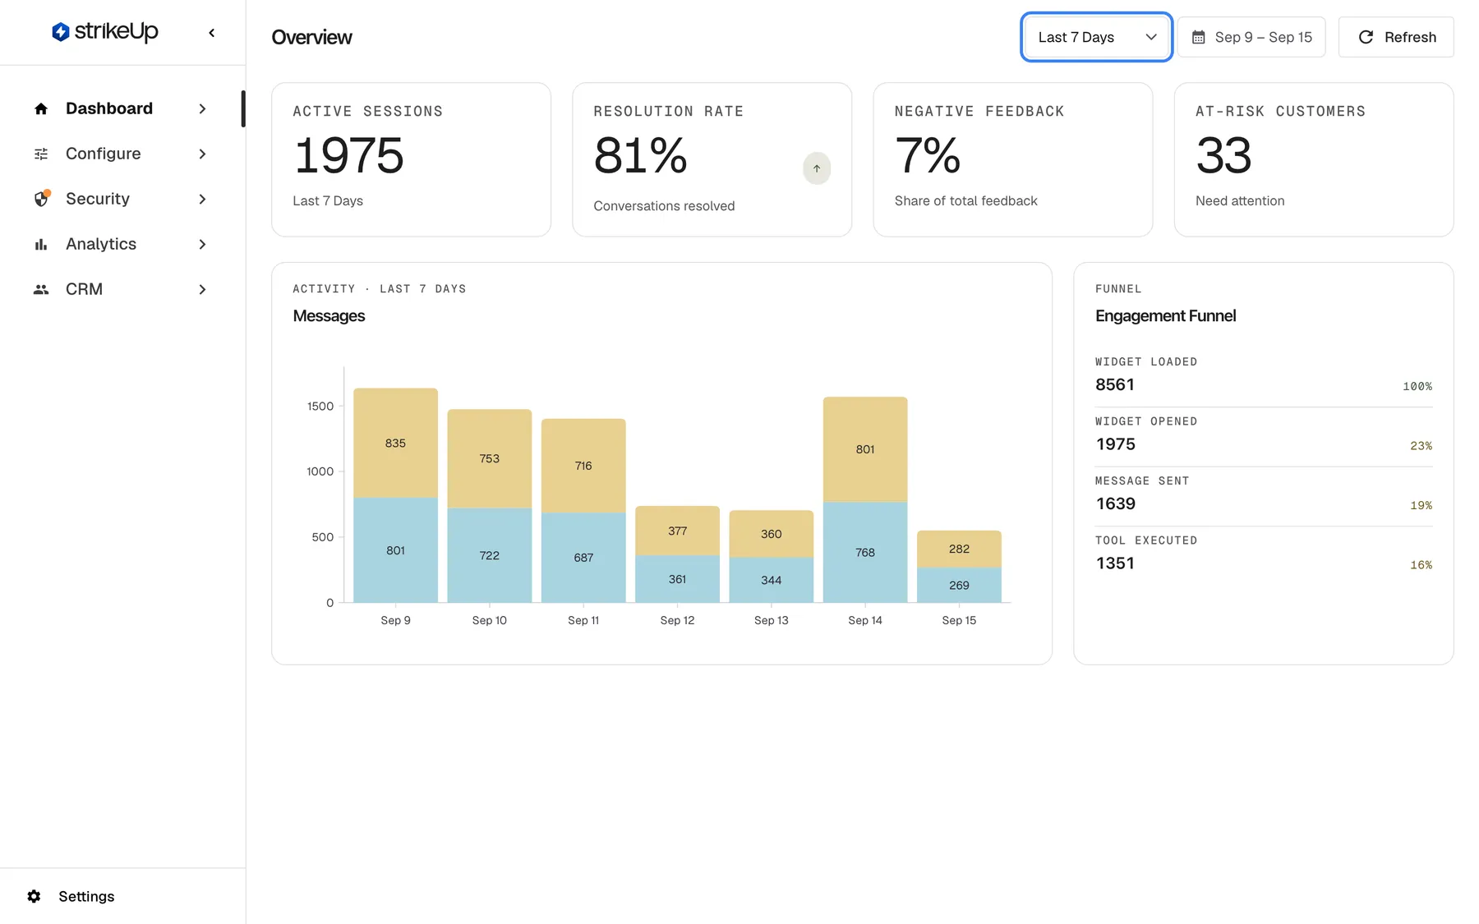Screen dimensions: 1479x924
Task: Expand the Analytics submenu chevron
Action: (202, 244)
